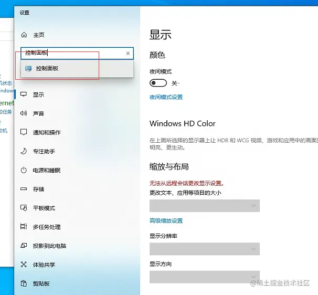This screenshot has width=318, height=295.
Task: Select 多任务处理 label in the sidebar
Action: coord(47,227)
